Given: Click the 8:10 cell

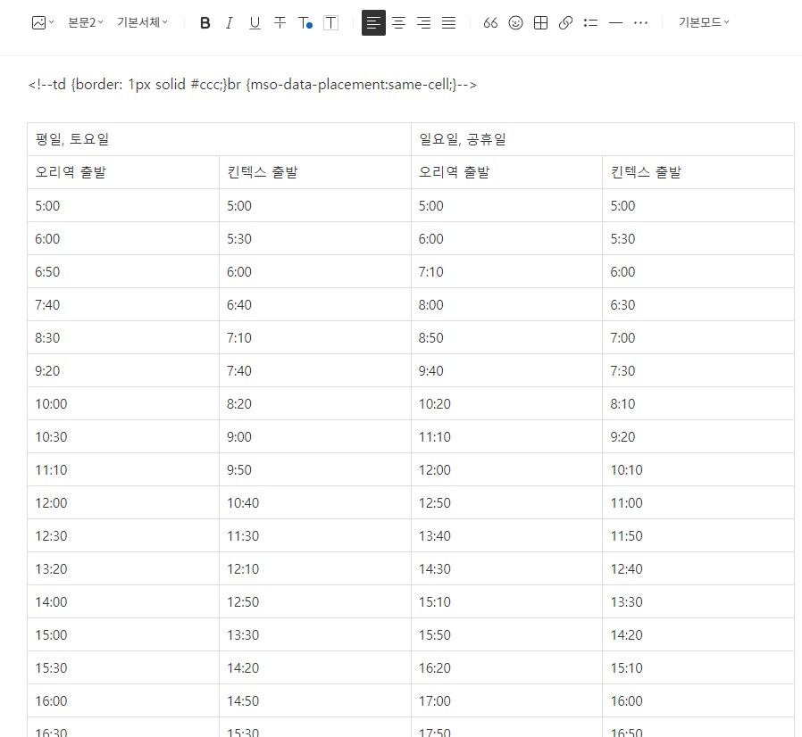Looking at the screenshot, I should click(x=698, y=404).
